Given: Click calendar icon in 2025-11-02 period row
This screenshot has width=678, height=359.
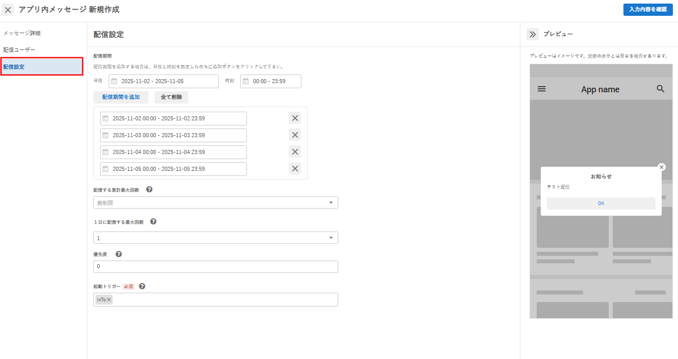Looking at the screenshot, I should pos(106,118).
